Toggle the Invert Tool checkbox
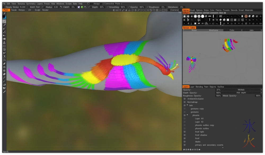Image resolution: width=265 pixels, height=155 pixels. 28,7
